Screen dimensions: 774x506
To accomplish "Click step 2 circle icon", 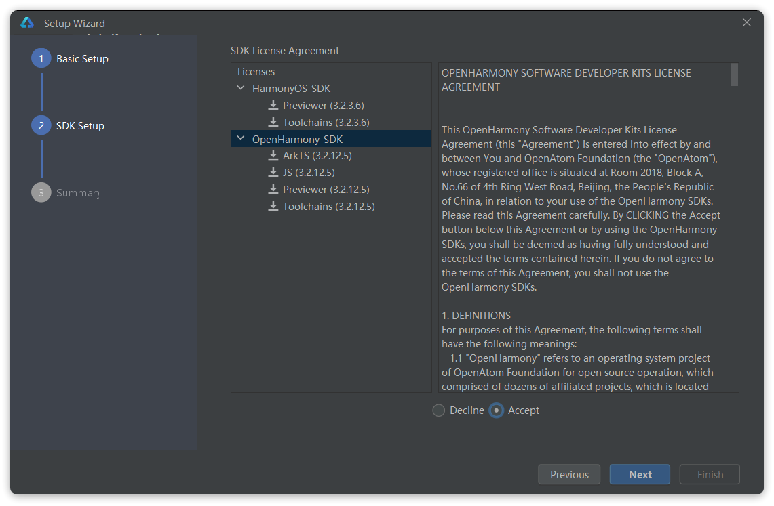I will pyautogui.click(x=41, y=125).
